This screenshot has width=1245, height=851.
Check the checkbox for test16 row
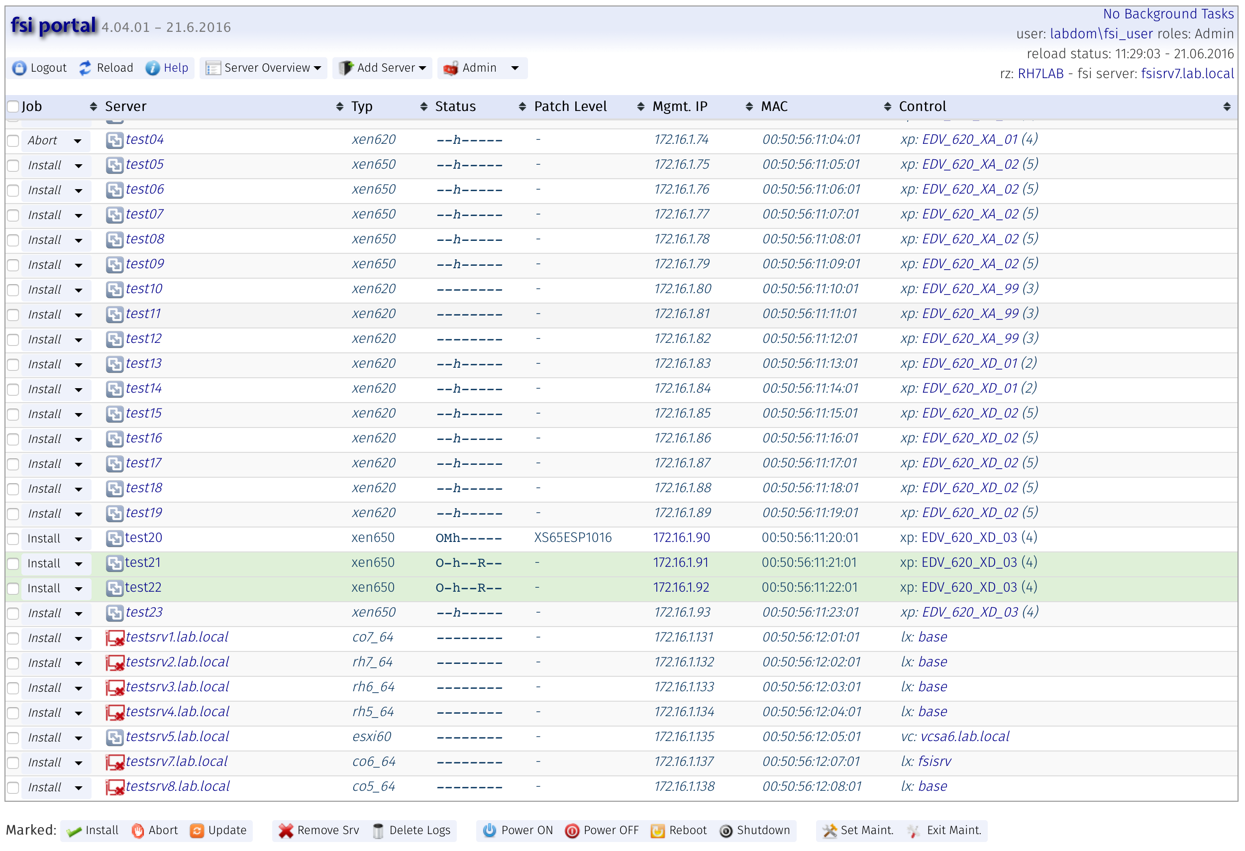pyautogui.click(x=13, y=439)
